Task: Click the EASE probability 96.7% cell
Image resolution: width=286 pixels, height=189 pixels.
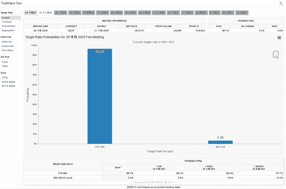Action: click(x=219, y=31)
